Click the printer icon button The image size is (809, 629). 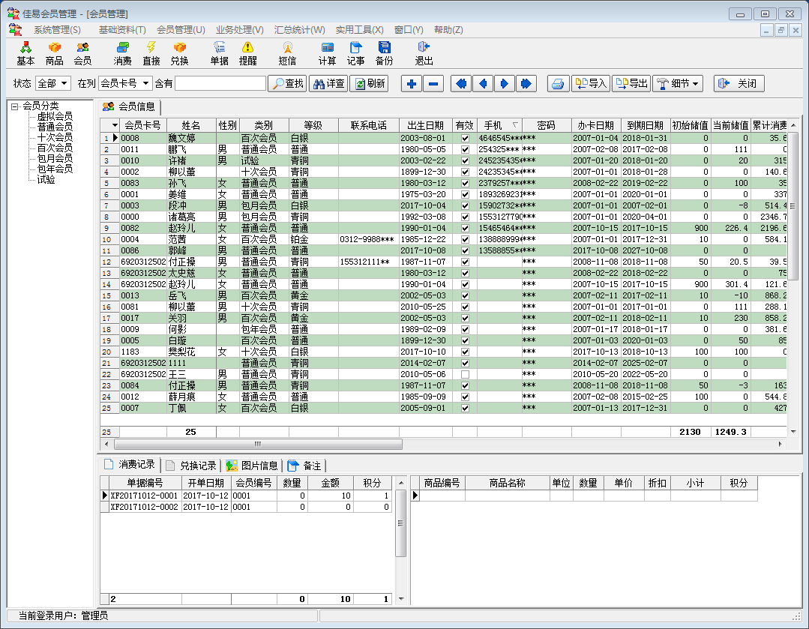click(x=558, y=84)
